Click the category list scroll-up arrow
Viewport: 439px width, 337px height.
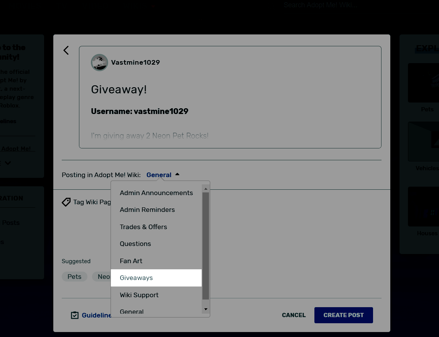pyautogui.click(x=206, y=189)
